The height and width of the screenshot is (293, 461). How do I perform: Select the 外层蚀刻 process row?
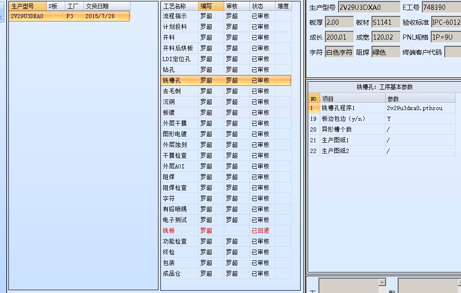point(226,145)
